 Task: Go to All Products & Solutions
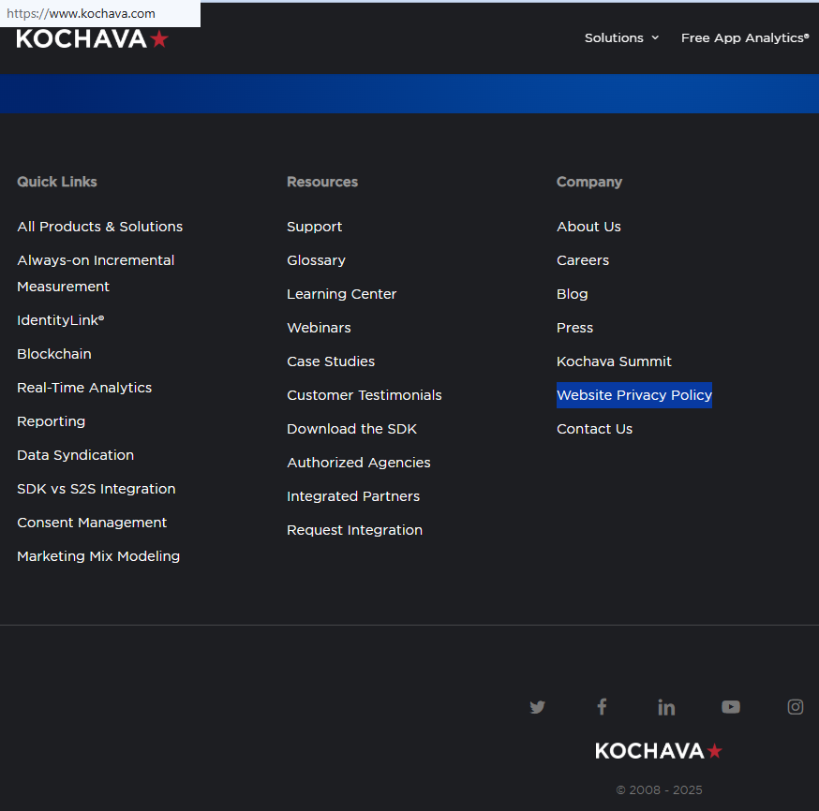tap(99, 227)
